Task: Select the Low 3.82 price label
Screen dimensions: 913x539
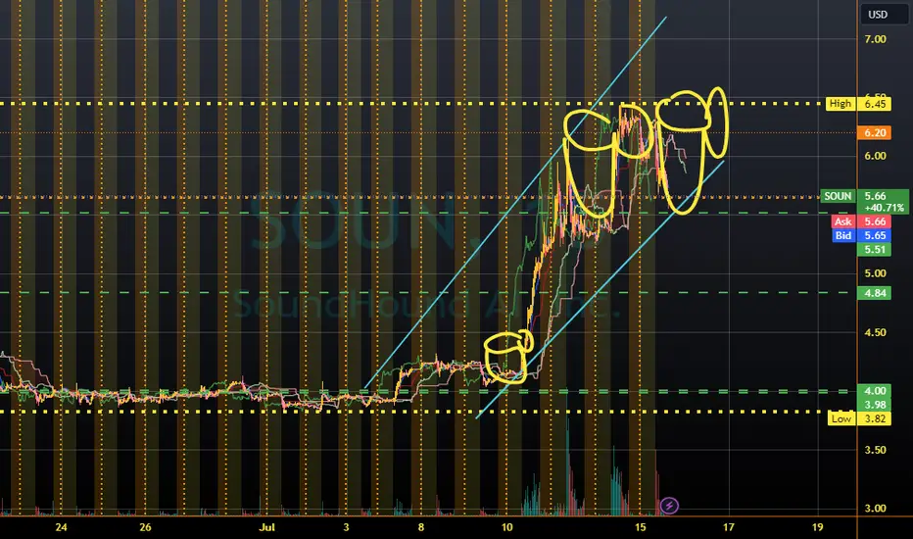Action: (x=859, y=418)
